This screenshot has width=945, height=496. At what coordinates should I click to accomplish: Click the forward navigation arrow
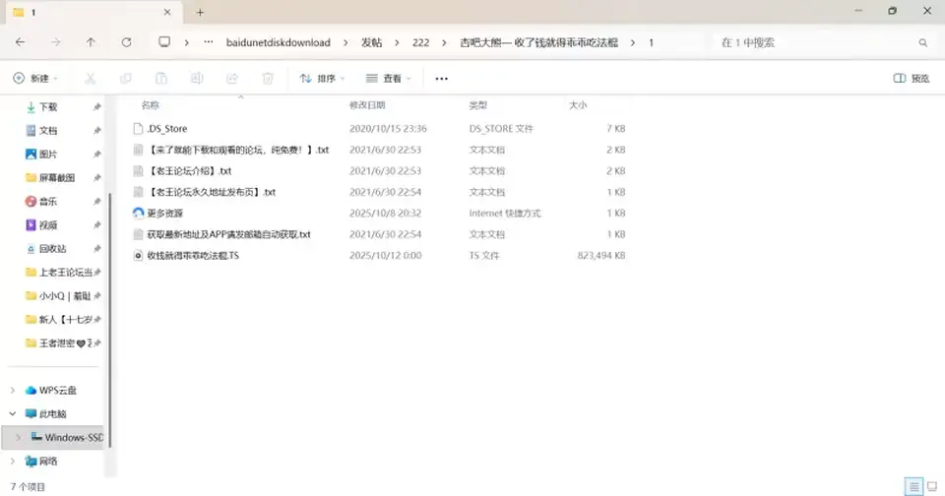55,42
